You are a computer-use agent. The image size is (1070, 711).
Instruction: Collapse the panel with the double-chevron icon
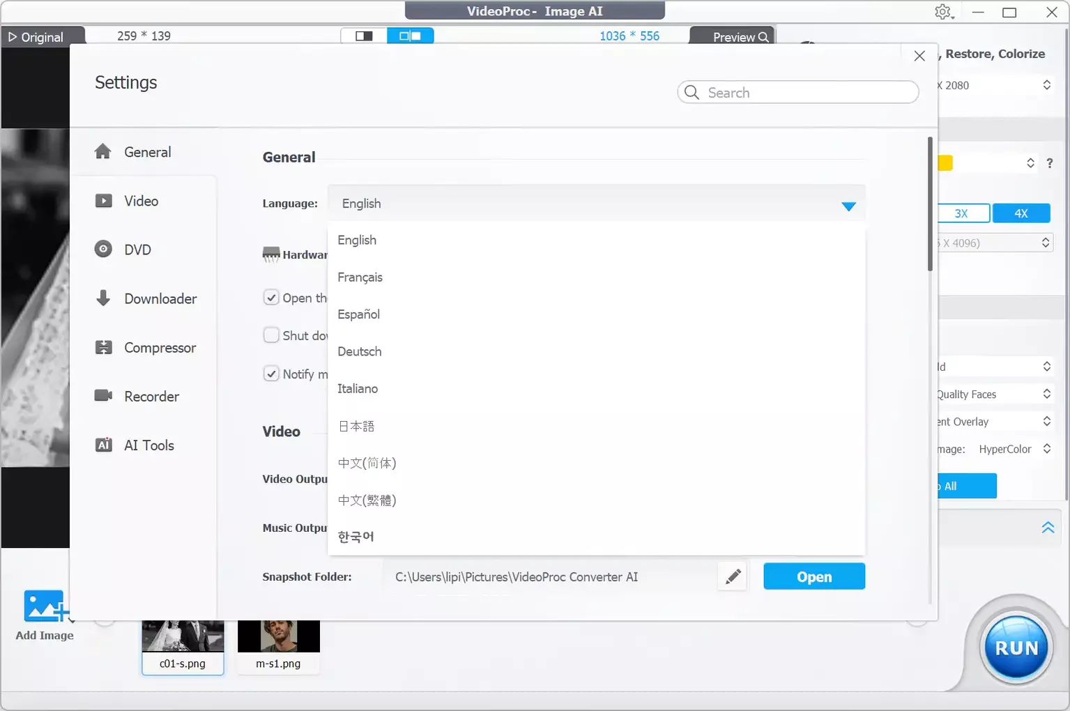click(1048, 528)
